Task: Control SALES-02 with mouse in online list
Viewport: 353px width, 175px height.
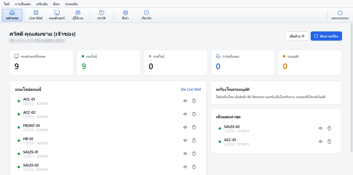Action: coord(194,167)
